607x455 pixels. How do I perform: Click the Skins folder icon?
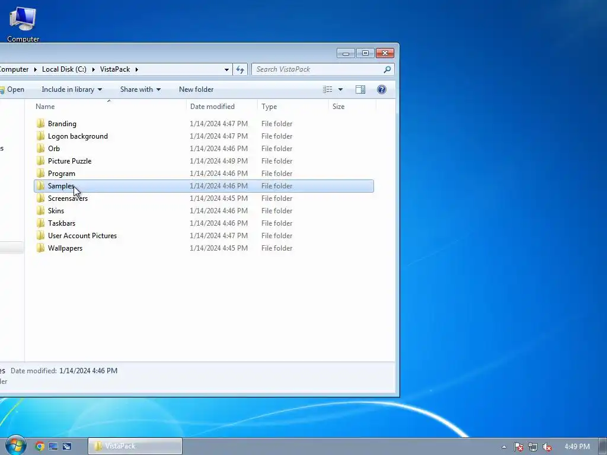[x=41, y=210]
